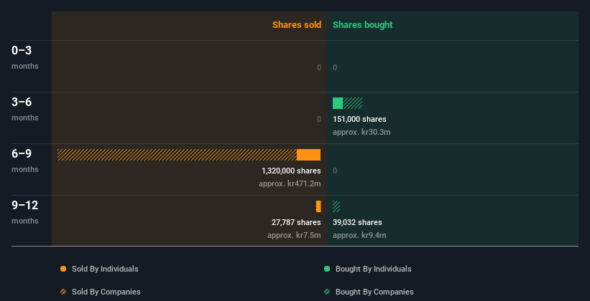Click the orange Sold By Individuals legend dot
This screenshot has width=590, height=301.
coord(63,269)
